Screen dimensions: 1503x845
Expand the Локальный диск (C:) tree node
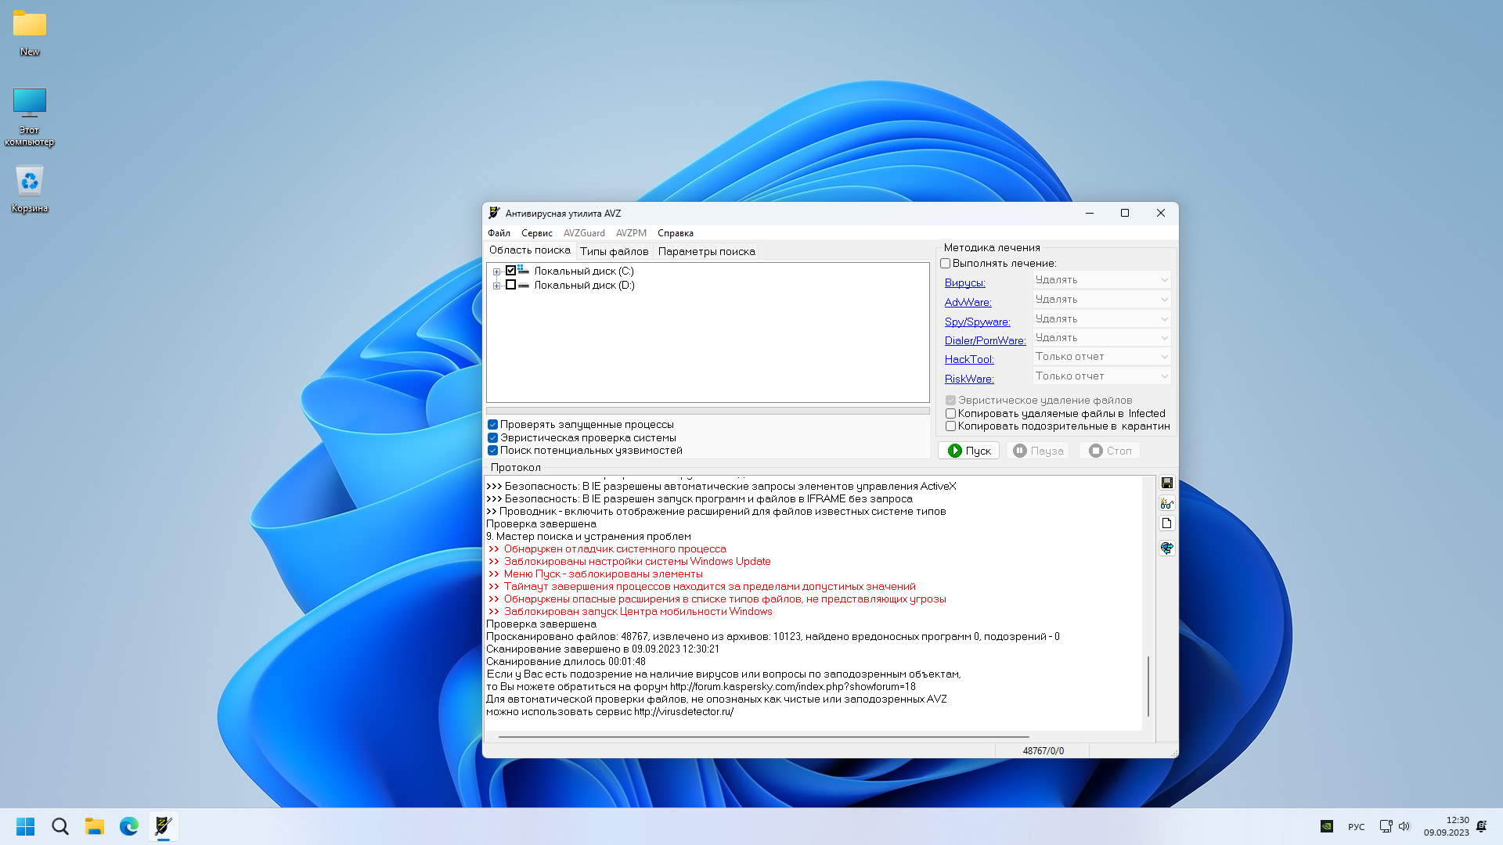[x=496, y=271]
